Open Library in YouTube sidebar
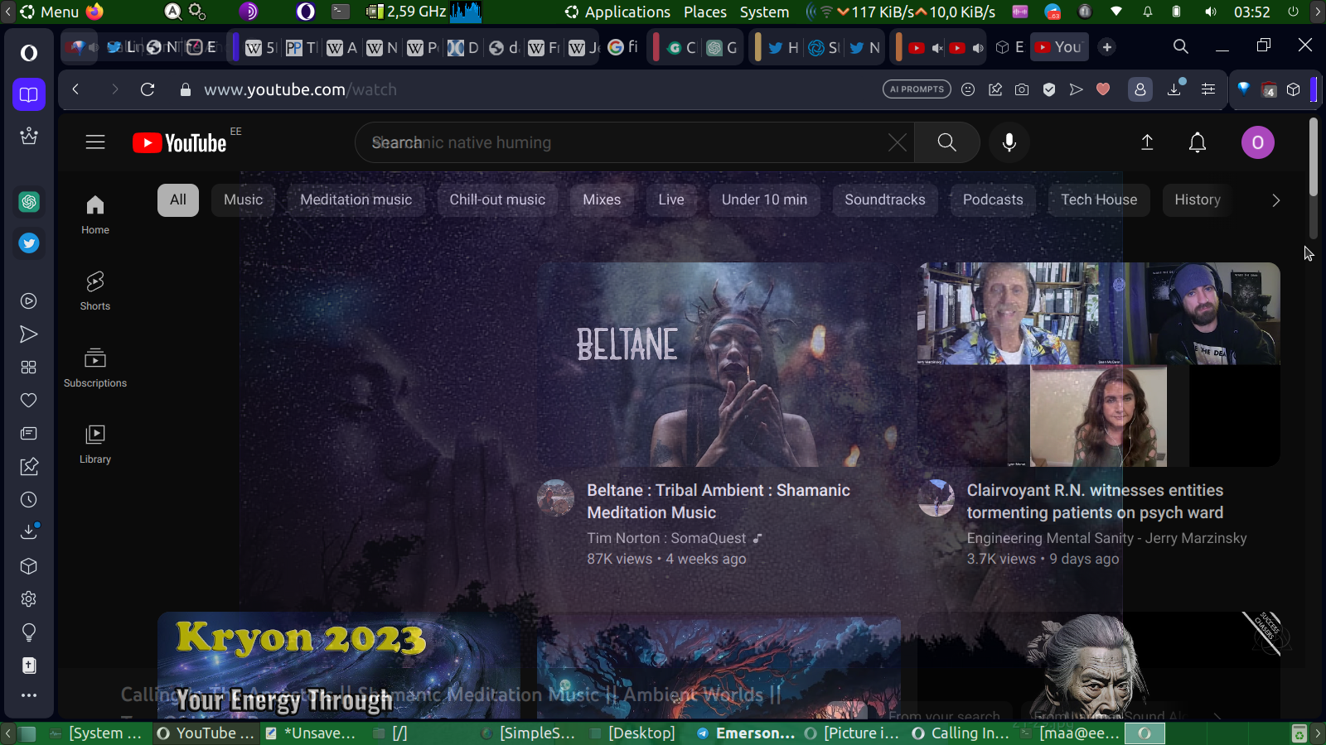This screenshot has width=1326, height=745. pyautogui.click(x=95, y=444)
